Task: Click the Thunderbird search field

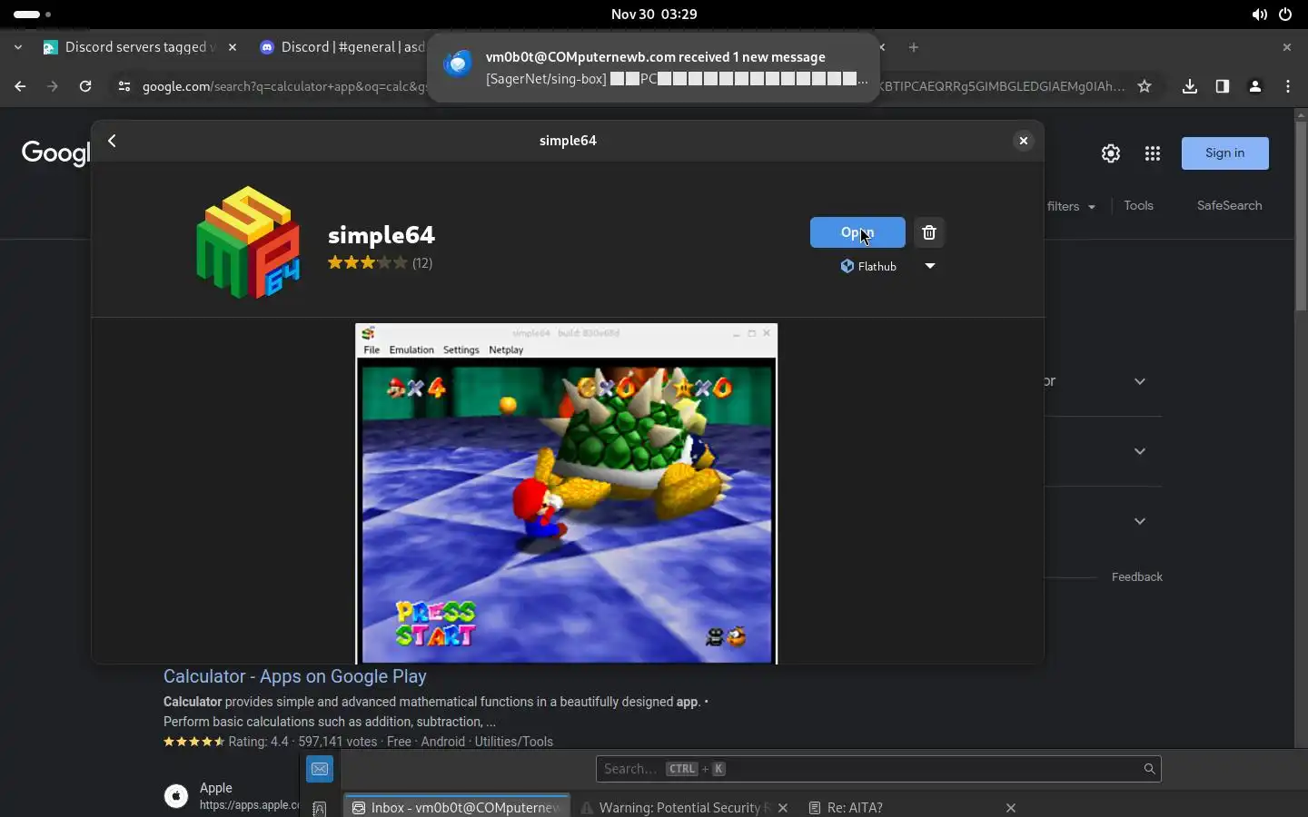Action: pos(878,769)
